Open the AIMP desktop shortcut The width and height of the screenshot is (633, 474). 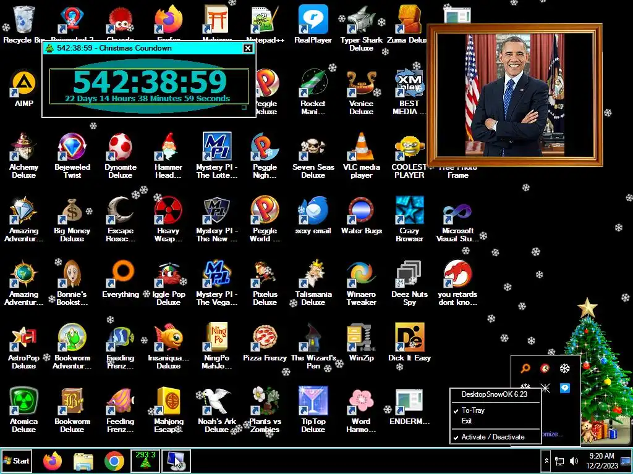coord(24,89)
